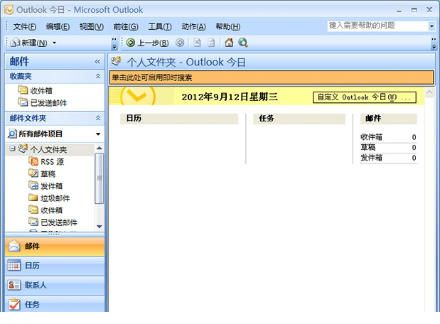Open 发件箱 link in Outlook Today mail list
Viewport: 440px width, 324px height.
click(x=371, y=158)
